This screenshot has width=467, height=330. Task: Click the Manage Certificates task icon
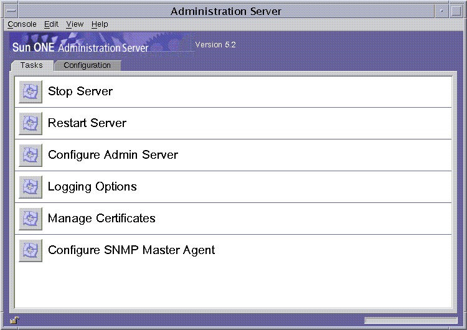tap(31, 219)
